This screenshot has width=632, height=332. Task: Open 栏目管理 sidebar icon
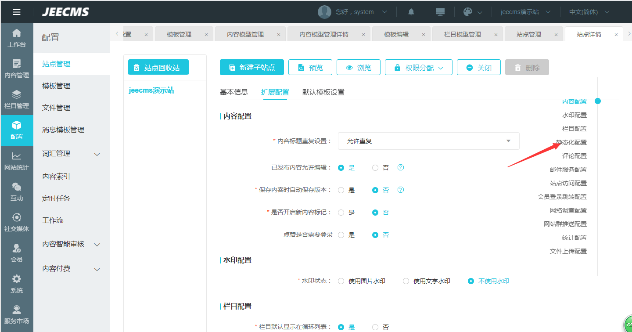point(17,100)
